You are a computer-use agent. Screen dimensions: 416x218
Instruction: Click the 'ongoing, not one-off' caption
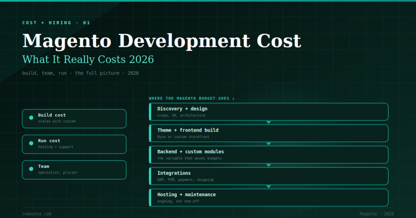click(x=178, y=201)
